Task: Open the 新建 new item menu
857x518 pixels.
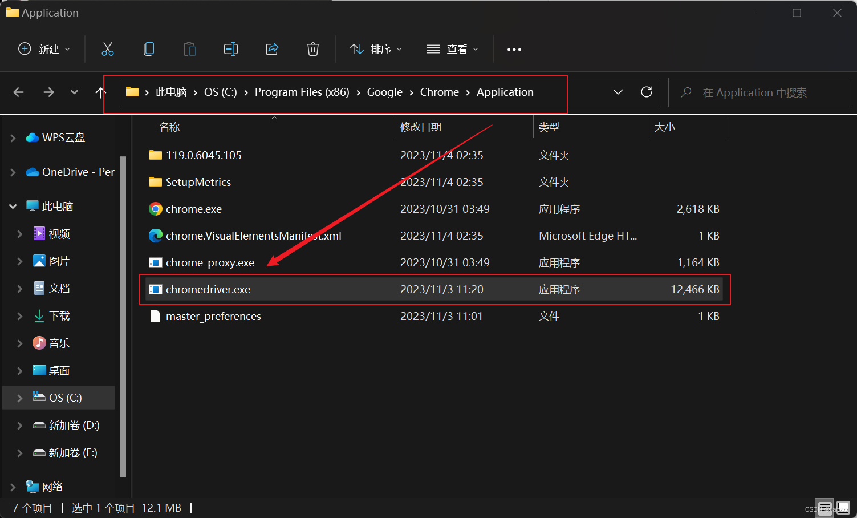Action: coord(44,49)
